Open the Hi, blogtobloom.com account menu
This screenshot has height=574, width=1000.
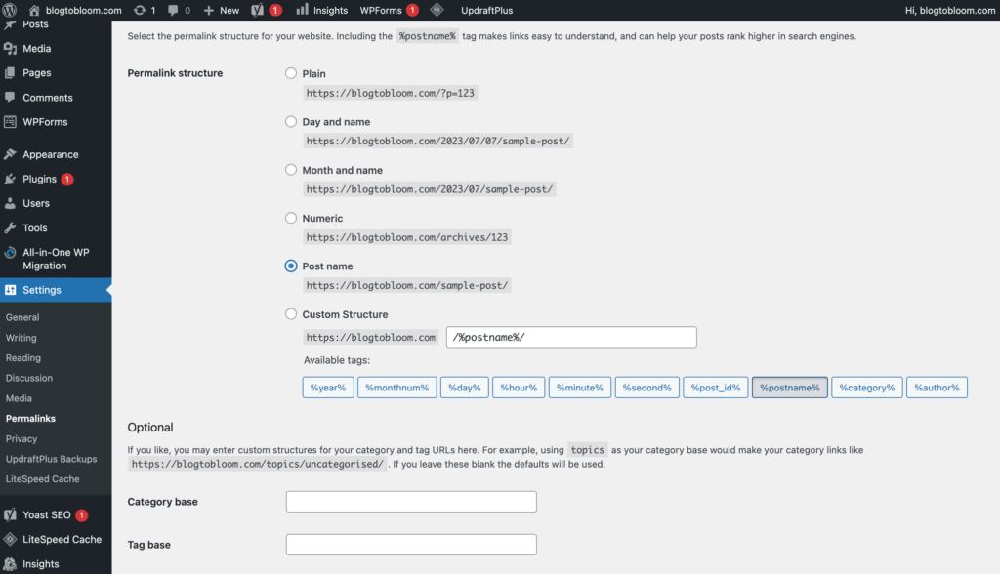pos(949,10)
